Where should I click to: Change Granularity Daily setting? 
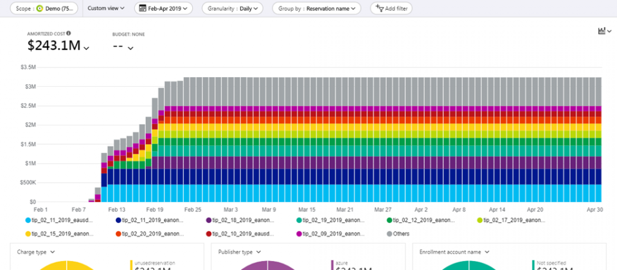click(232, 8)
